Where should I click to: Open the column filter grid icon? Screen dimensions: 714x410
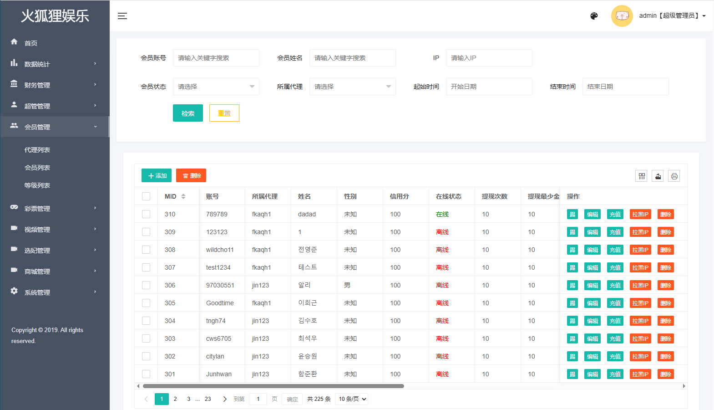(641, 176)
